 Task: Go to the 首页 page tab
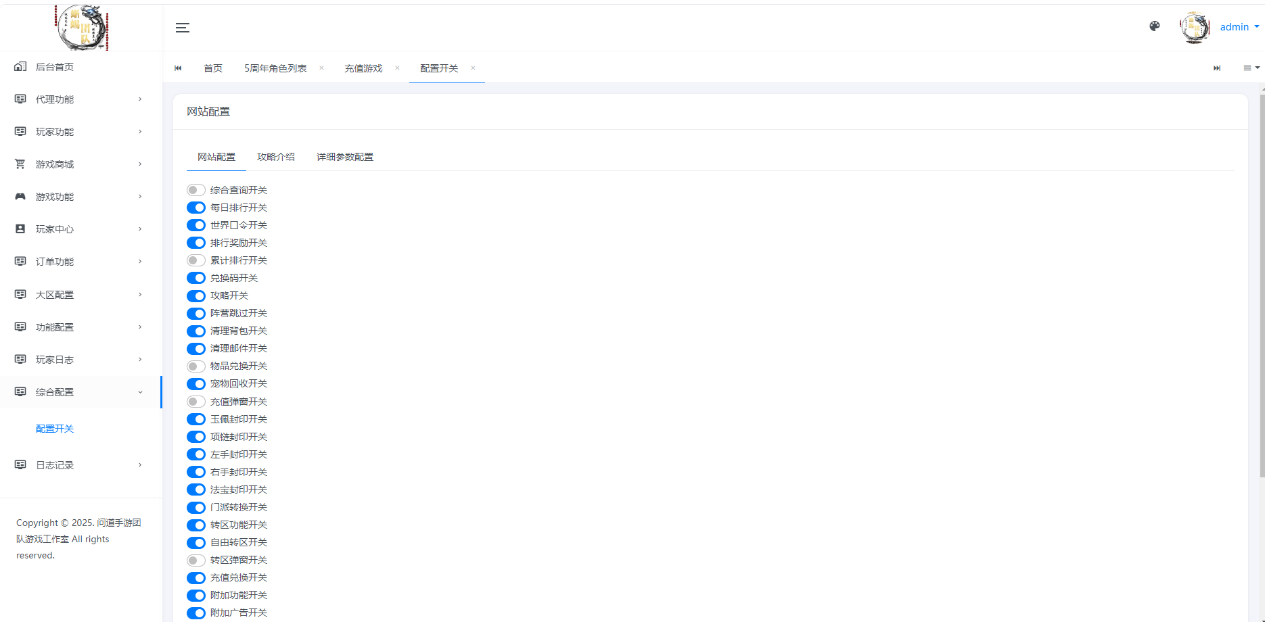tap(213, 68)
